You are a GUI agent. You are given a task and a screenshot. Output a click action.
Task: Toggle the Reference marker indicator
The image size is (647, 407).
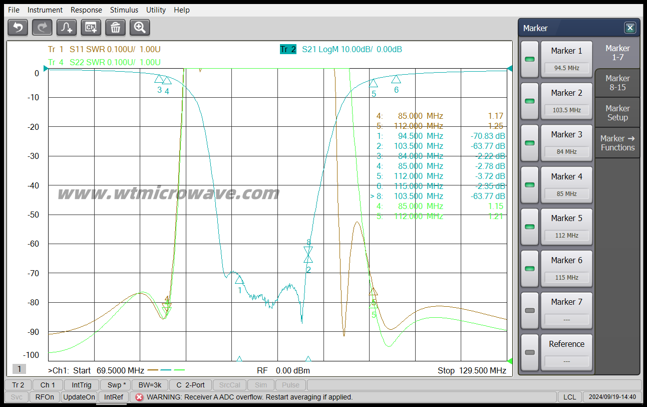tap(529, 352)
